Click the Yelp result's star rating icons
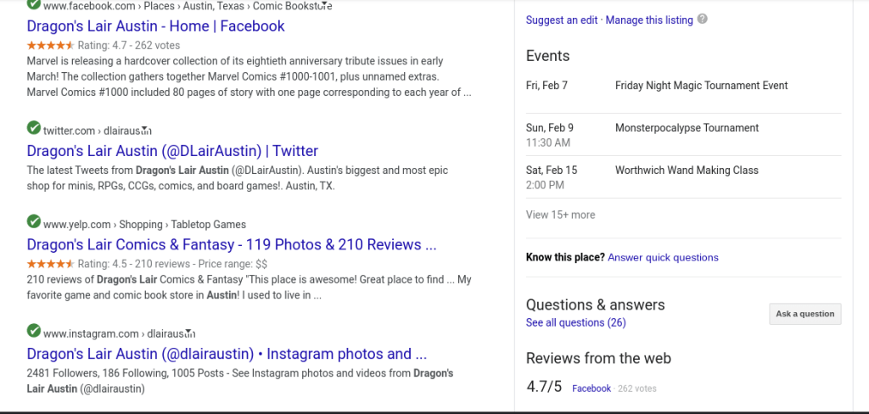Screen dimensions: 869x414 [50, 264]
